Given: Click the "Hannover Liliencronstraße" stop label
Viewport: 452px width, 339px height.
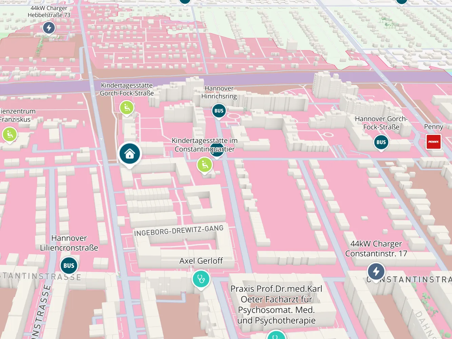Looking at the screenshot, I should pos(69,243).
